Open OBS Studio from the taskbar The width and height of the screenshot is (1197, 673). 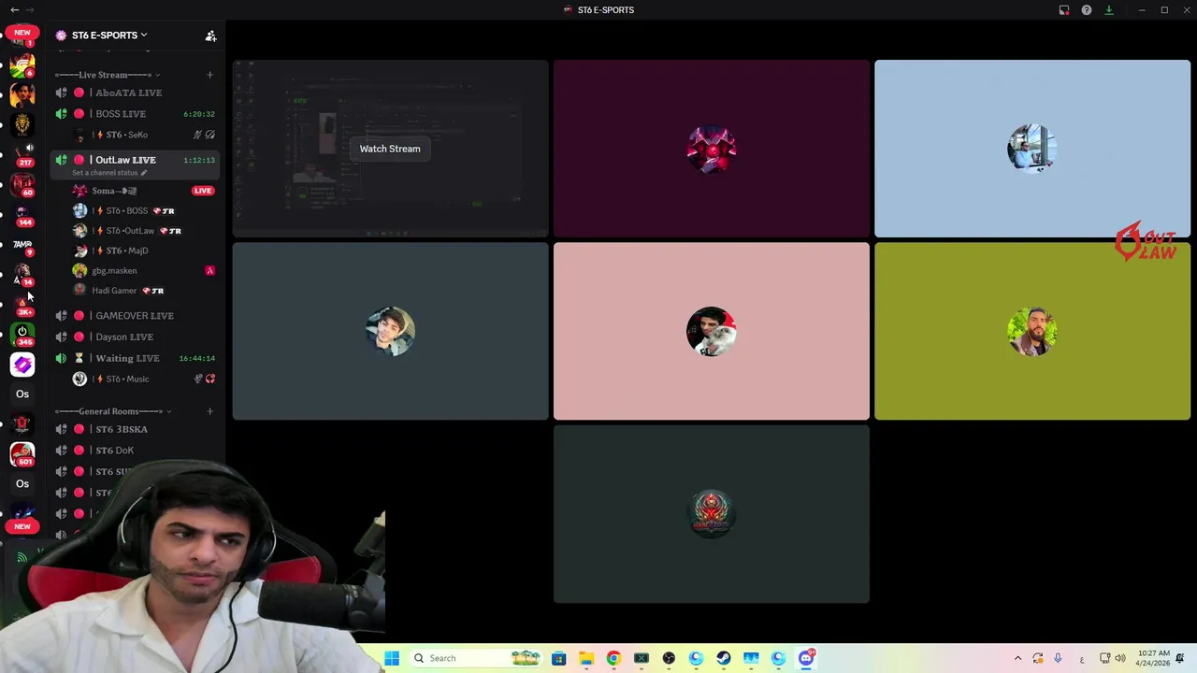coord(669,658)
